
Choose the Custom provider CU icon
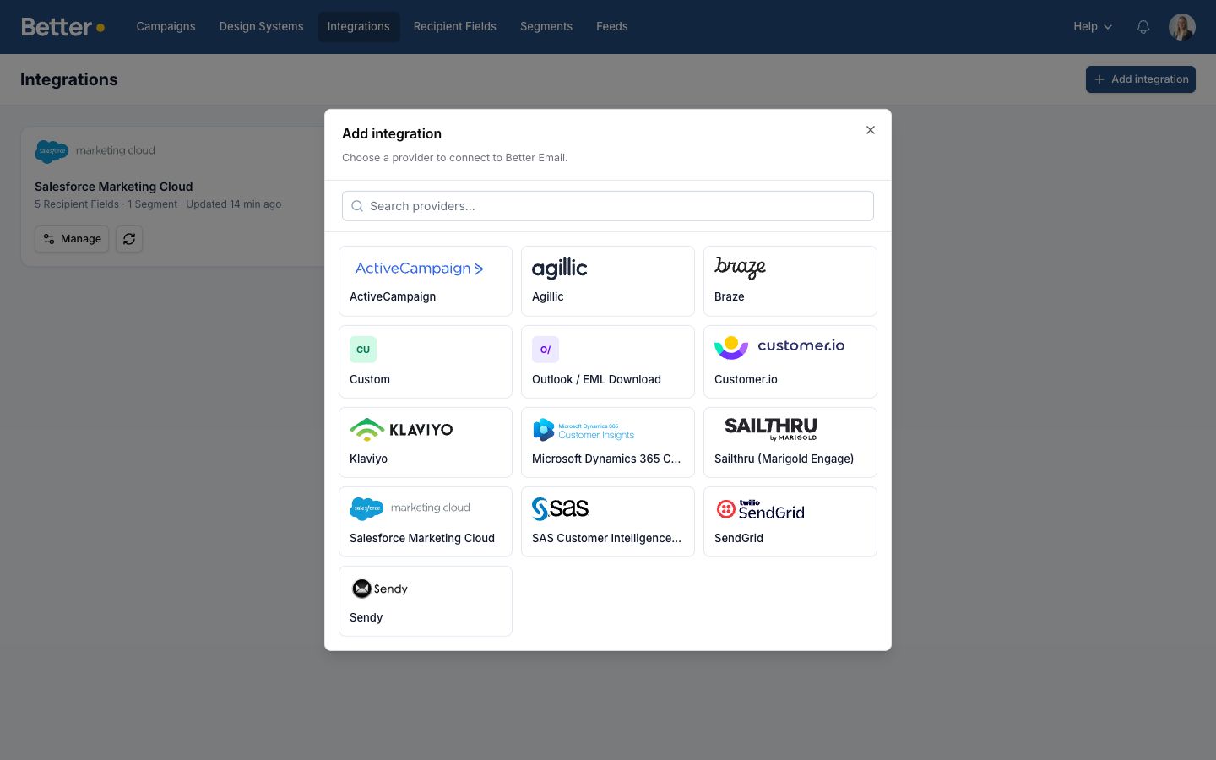(x=363, y=350)
